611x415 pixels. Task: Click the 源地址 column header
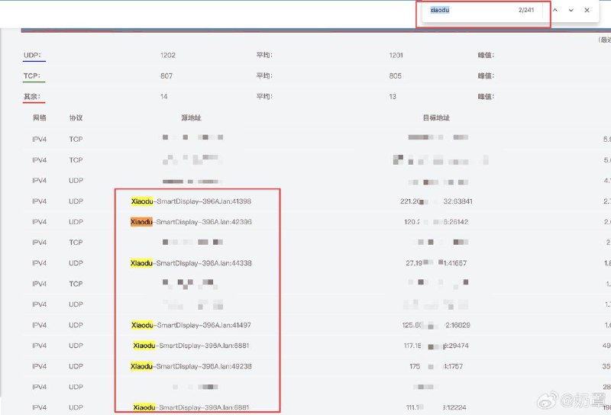pyautogui.click(x=192, y=117)
